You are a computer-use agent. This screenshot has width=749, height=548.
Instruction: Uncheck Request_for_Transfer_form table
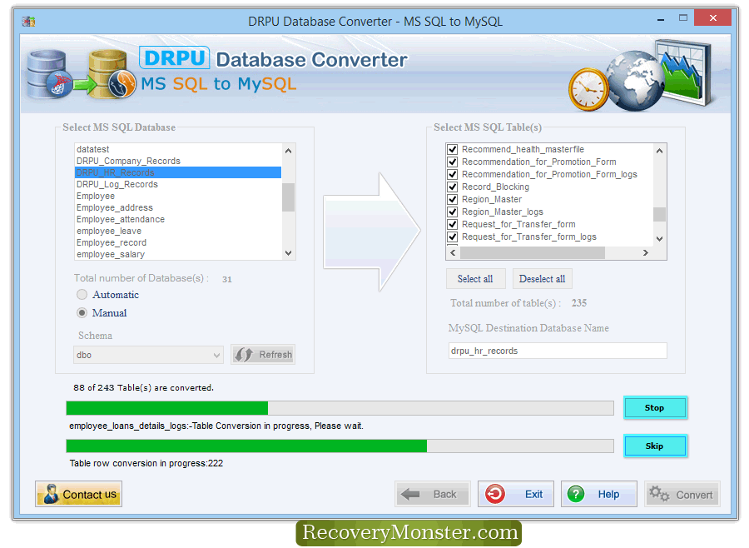(453, 224)
